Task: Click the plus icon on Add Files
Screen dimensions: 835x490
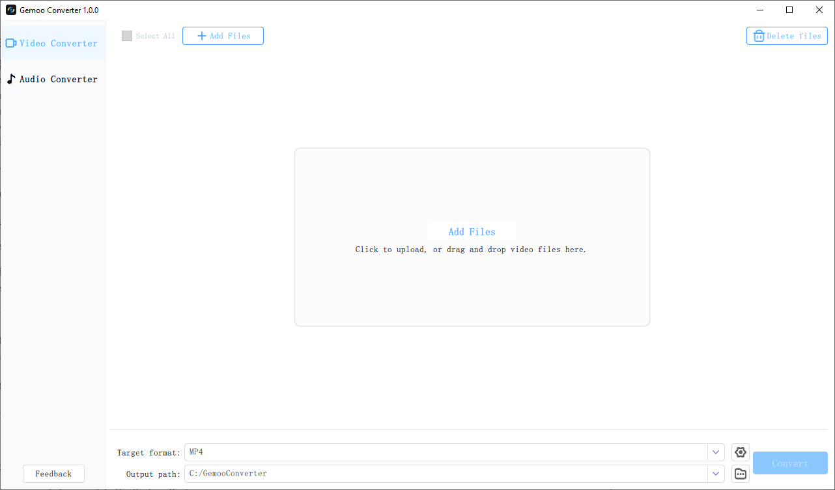Action: coord(202,36)
